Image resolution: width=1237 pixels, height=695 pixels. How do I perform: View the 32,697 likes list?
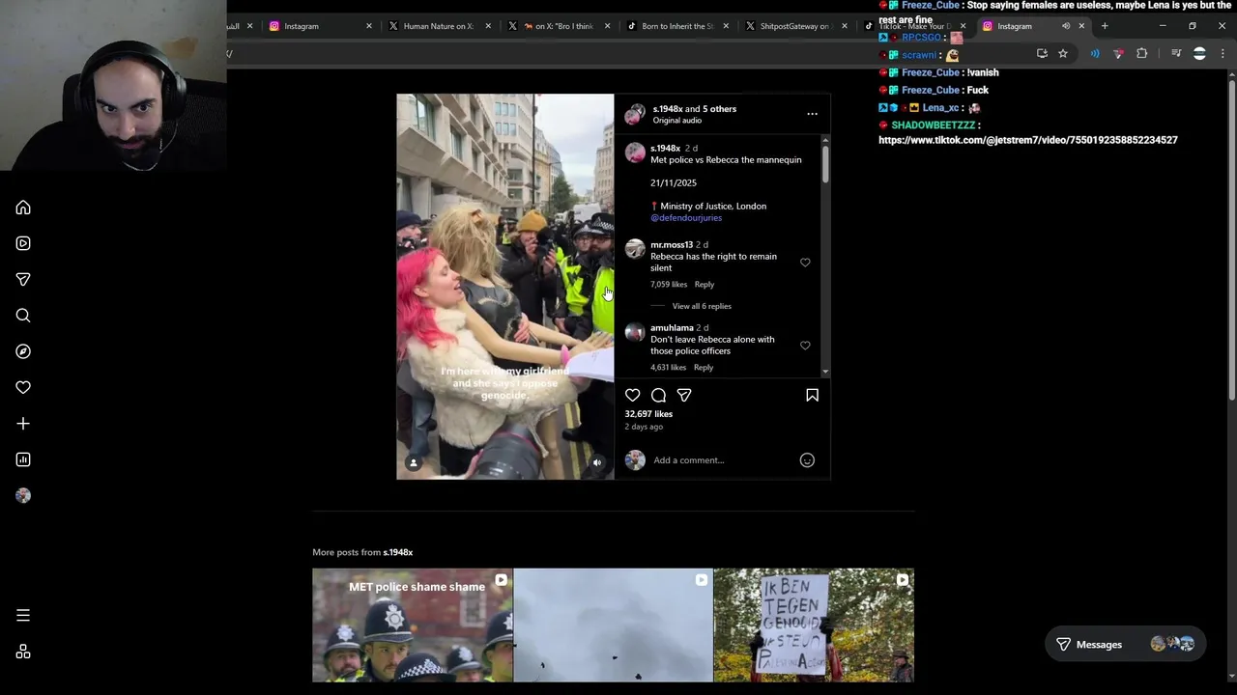(648, 414)
